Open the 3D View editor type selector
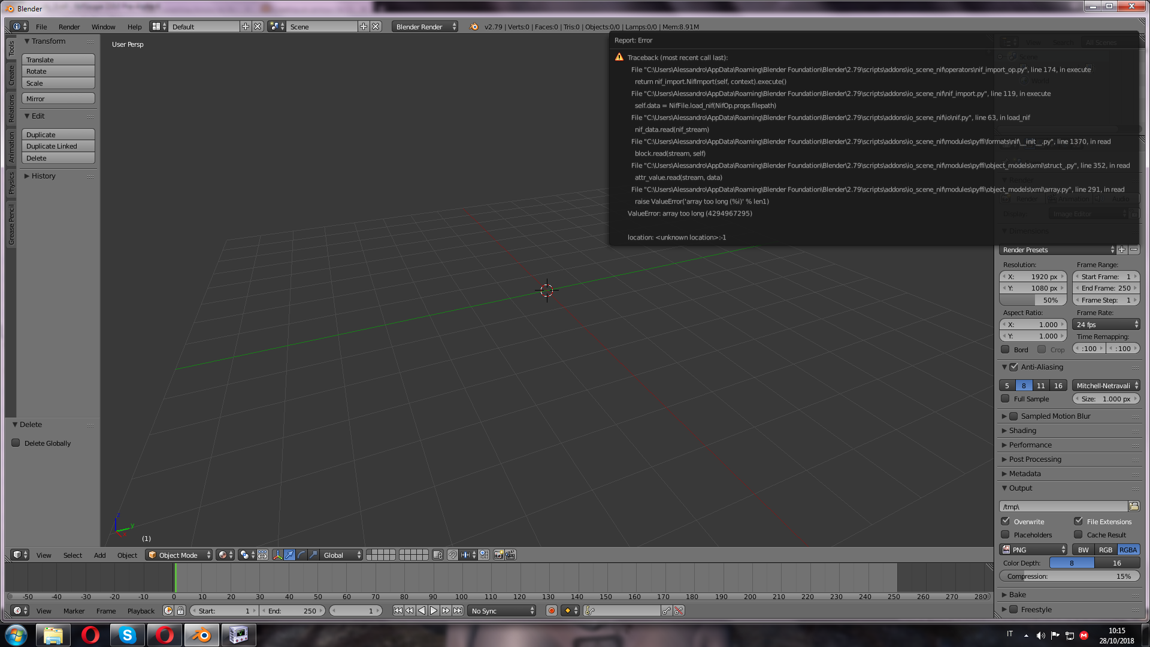The image size is (1150, 647). pos(20,555)
